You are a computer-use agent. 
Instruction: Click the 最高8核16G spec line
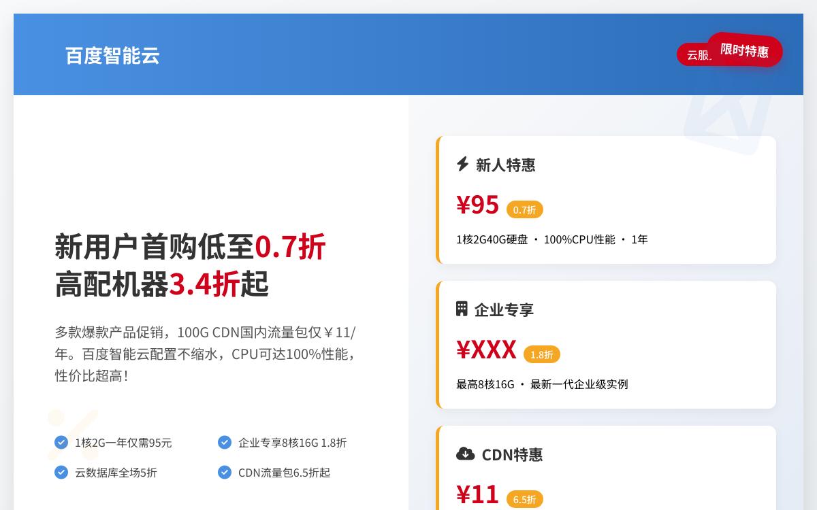click(x=542, y=384)
